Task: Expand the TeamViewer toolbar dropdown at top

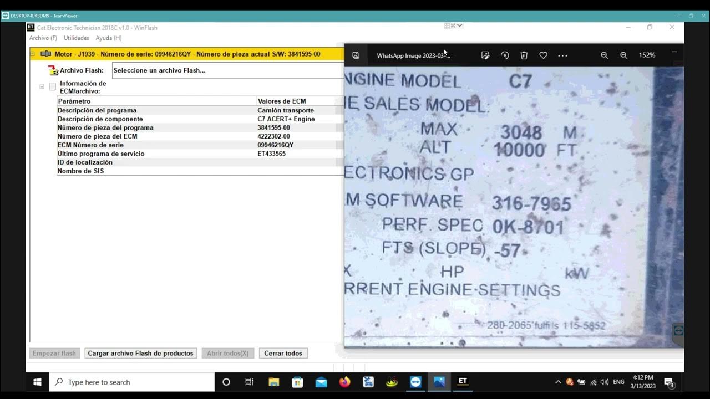Action: click(459, 25)
